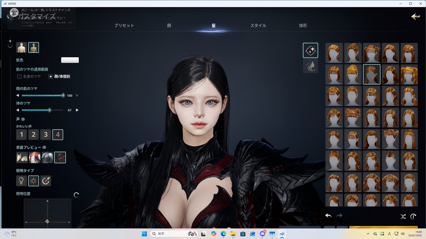Viewport: 426px width, 239px height.
Task: Open Outlook from the taskbar
Action: tap(253, 234)
